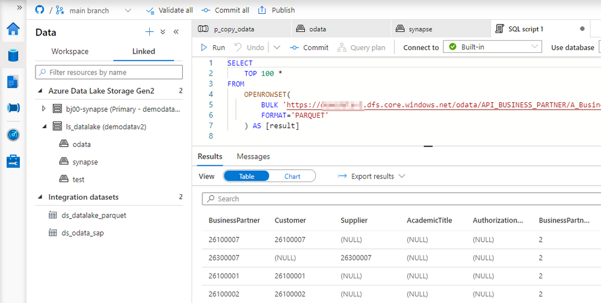Expand the bj00-synapse storage node
The image size is (601, 303).
coord(44,109)
